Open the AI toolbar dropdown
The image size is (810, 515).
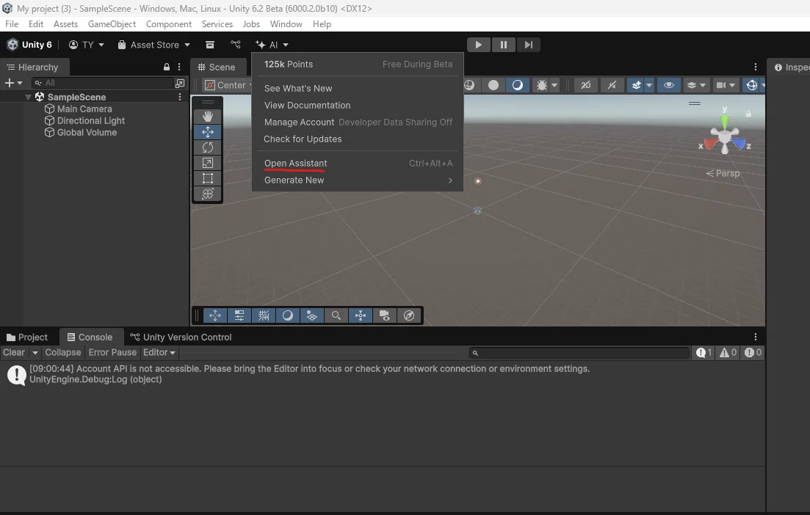tap(272, 45)
